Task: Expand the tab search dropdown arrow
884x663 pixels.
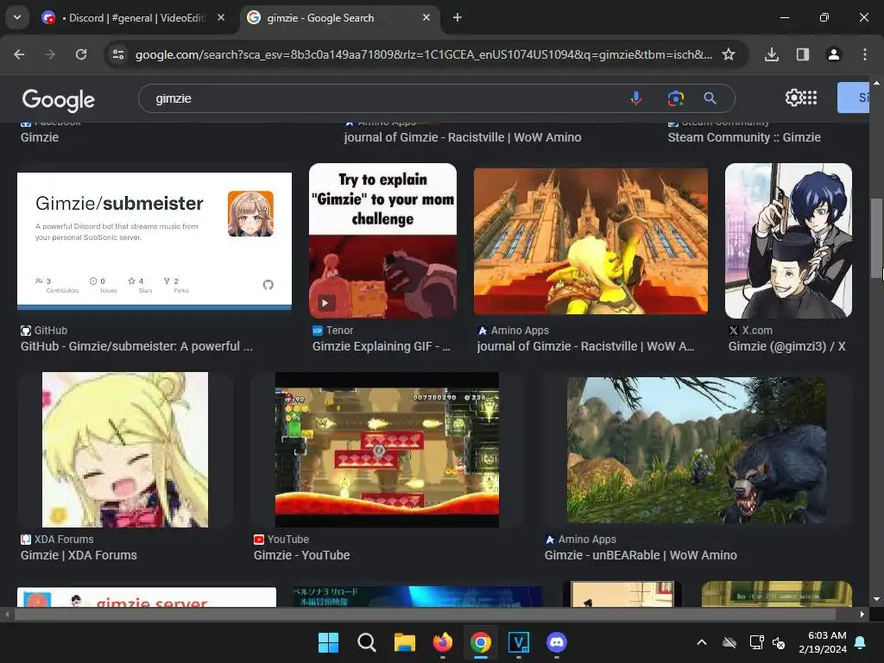Action: pos(17,17)
